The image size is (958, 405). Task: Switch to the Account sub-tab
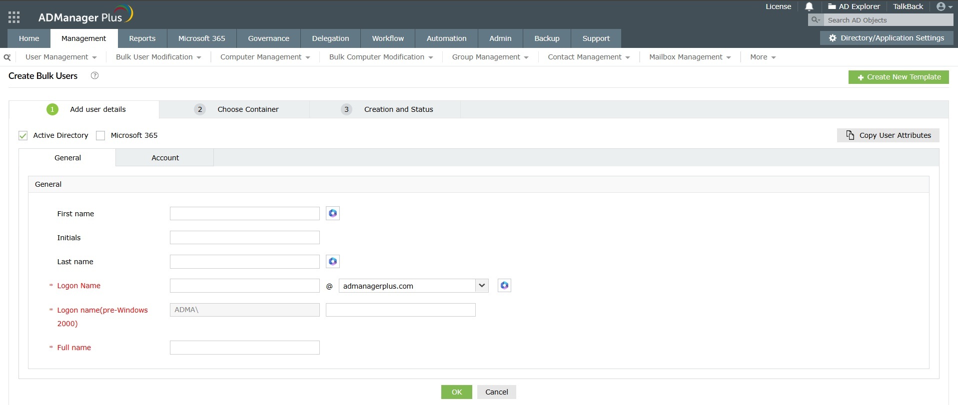(x=165, y=158)
